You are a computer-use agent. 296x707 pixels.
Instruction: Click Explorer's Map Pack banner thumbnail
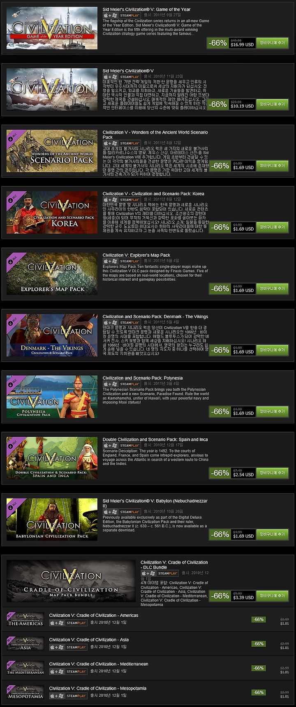point(52,274)
